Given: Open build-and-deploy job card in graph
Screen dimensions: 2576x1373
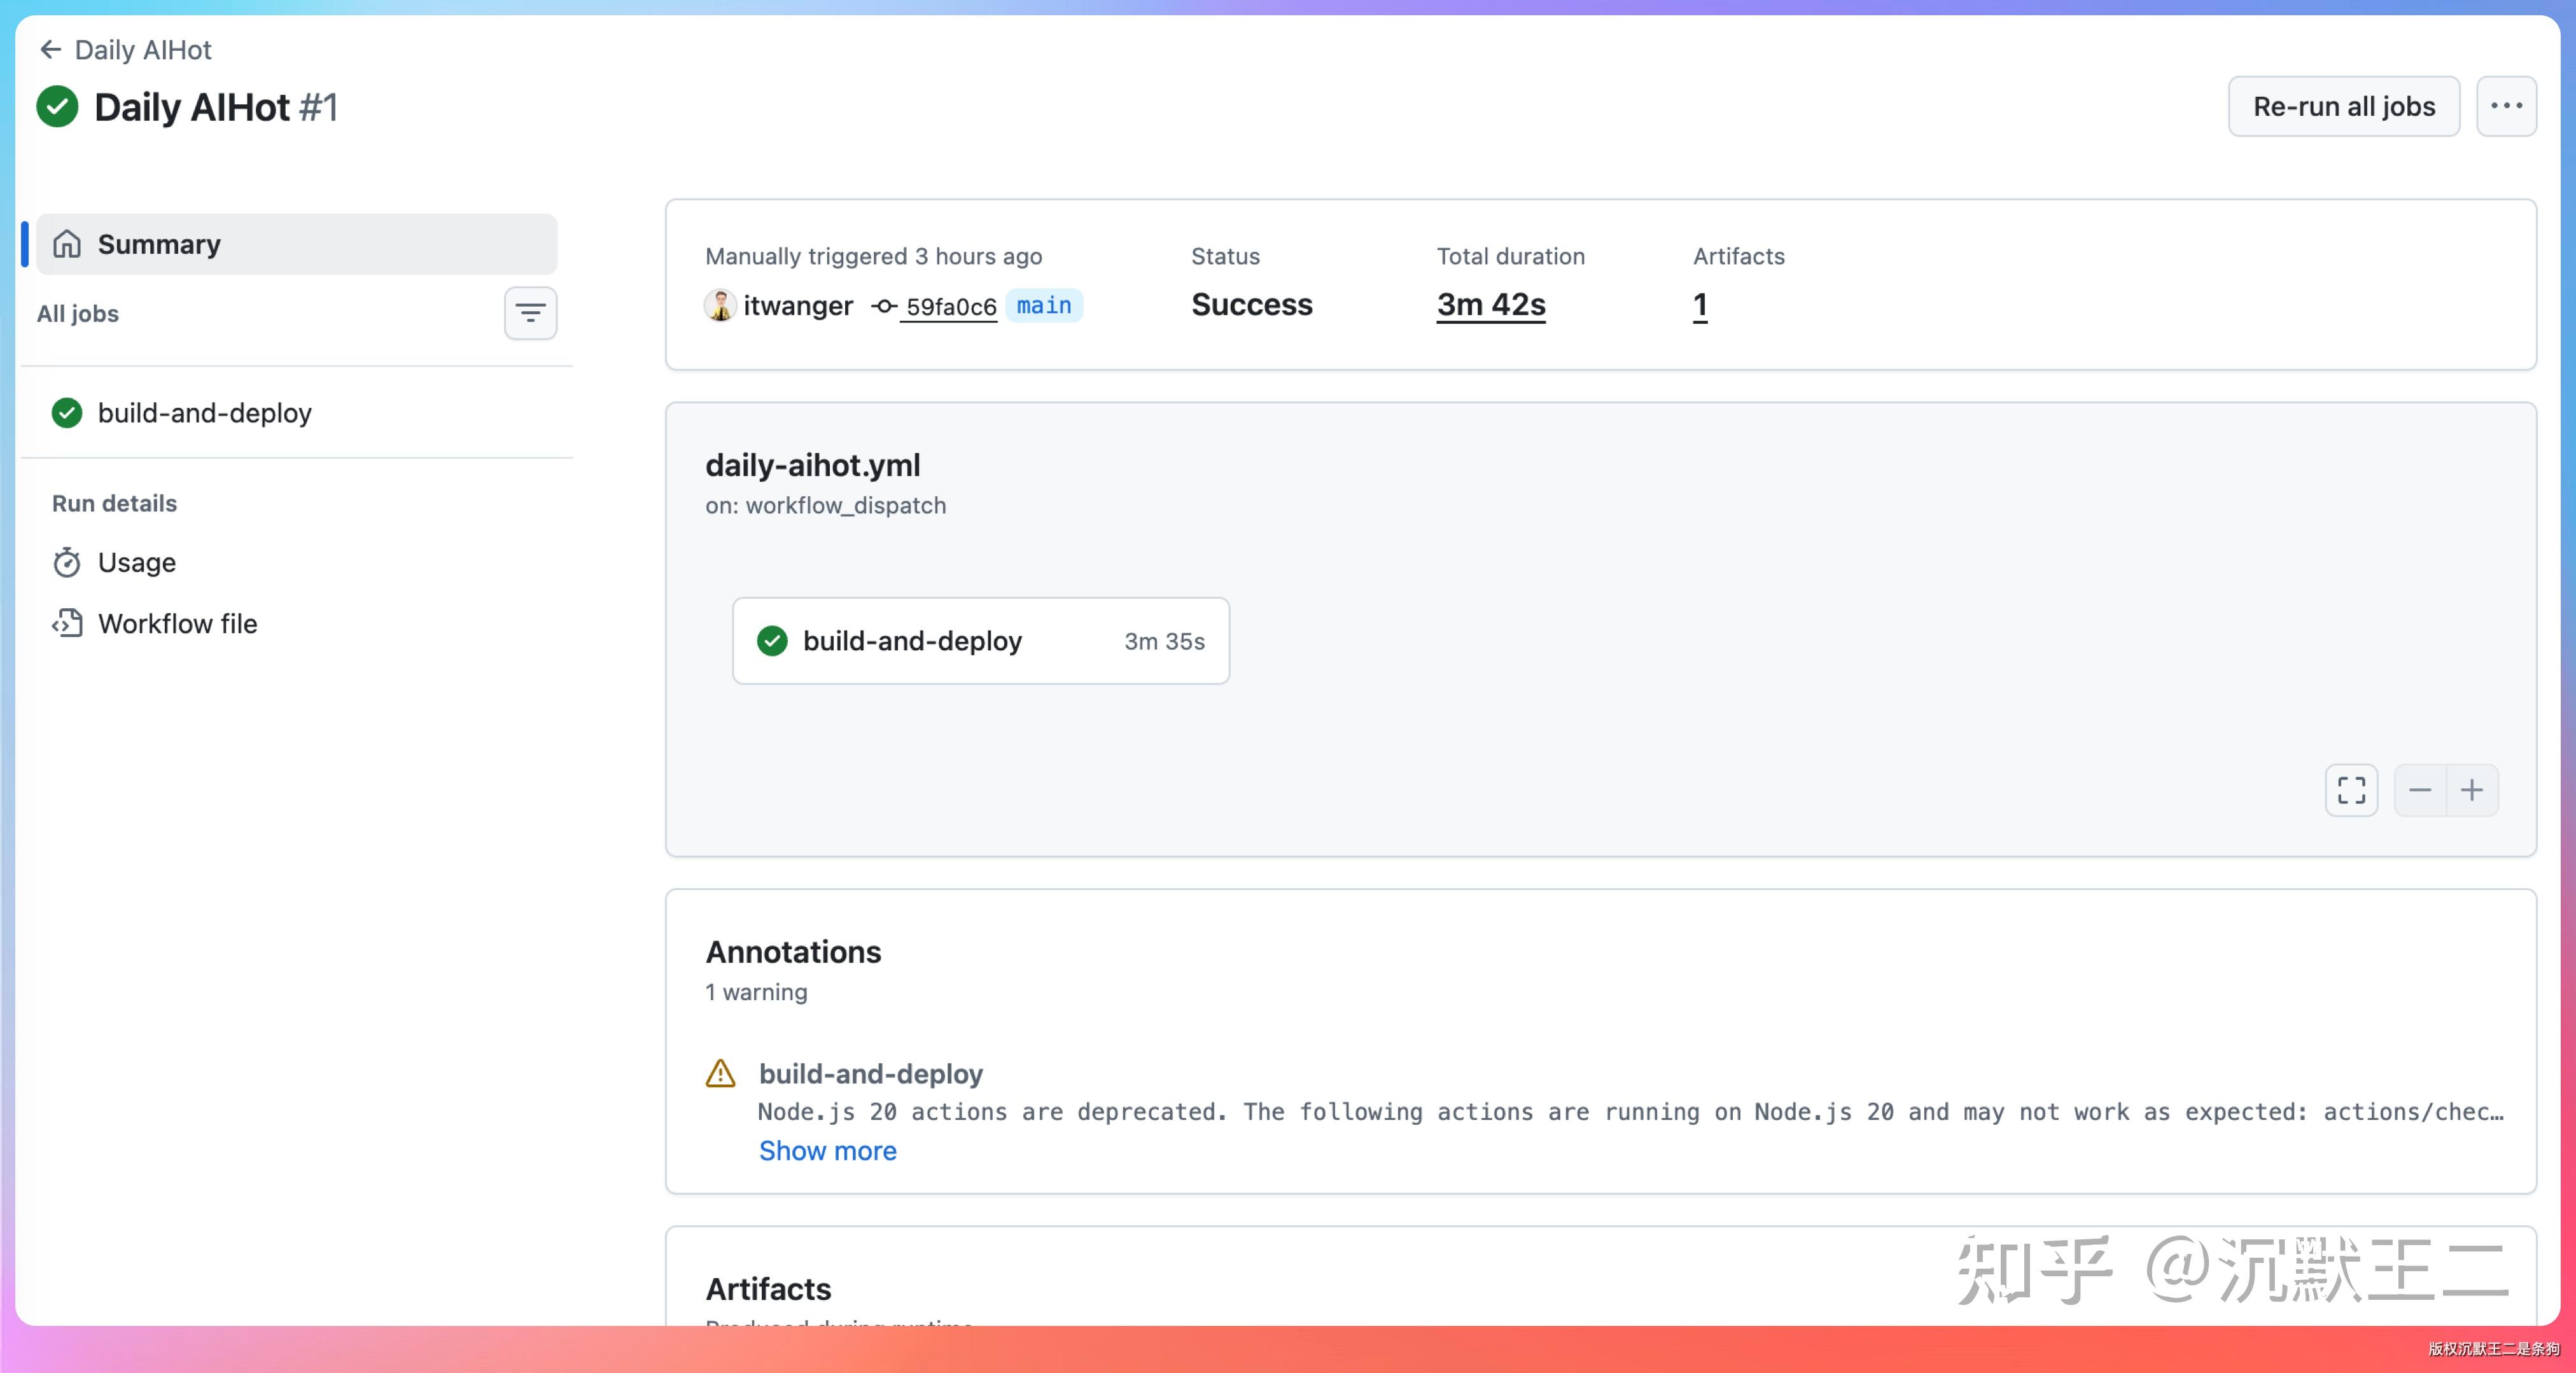Looking at the screenshot, I should pos(981,641).
